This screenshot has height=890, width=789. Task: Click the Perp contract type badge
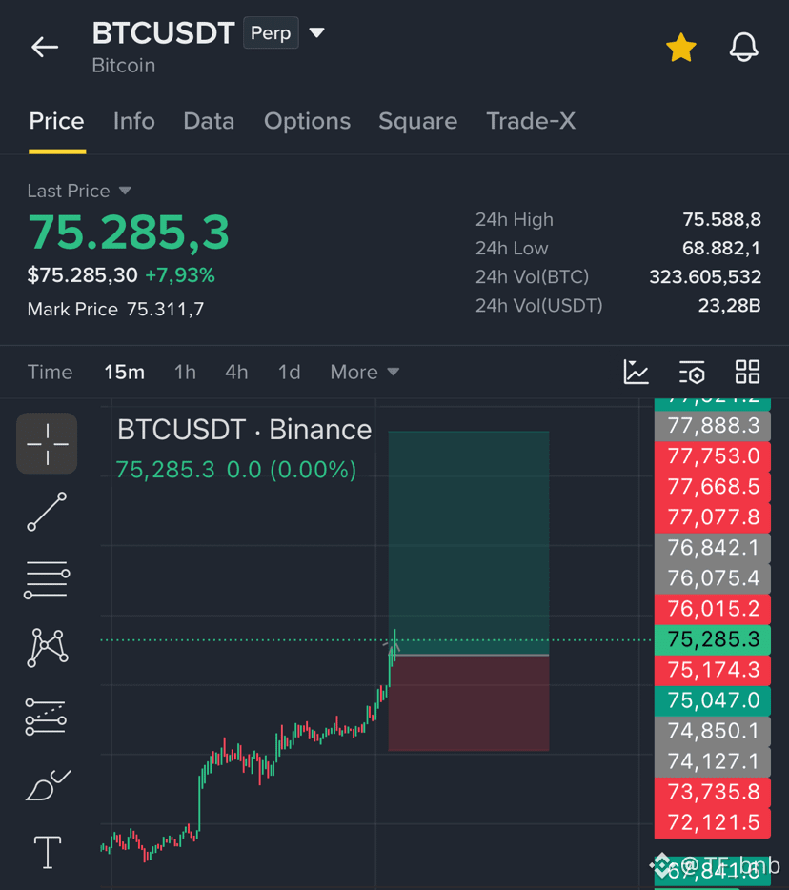(x=271, y=33)
